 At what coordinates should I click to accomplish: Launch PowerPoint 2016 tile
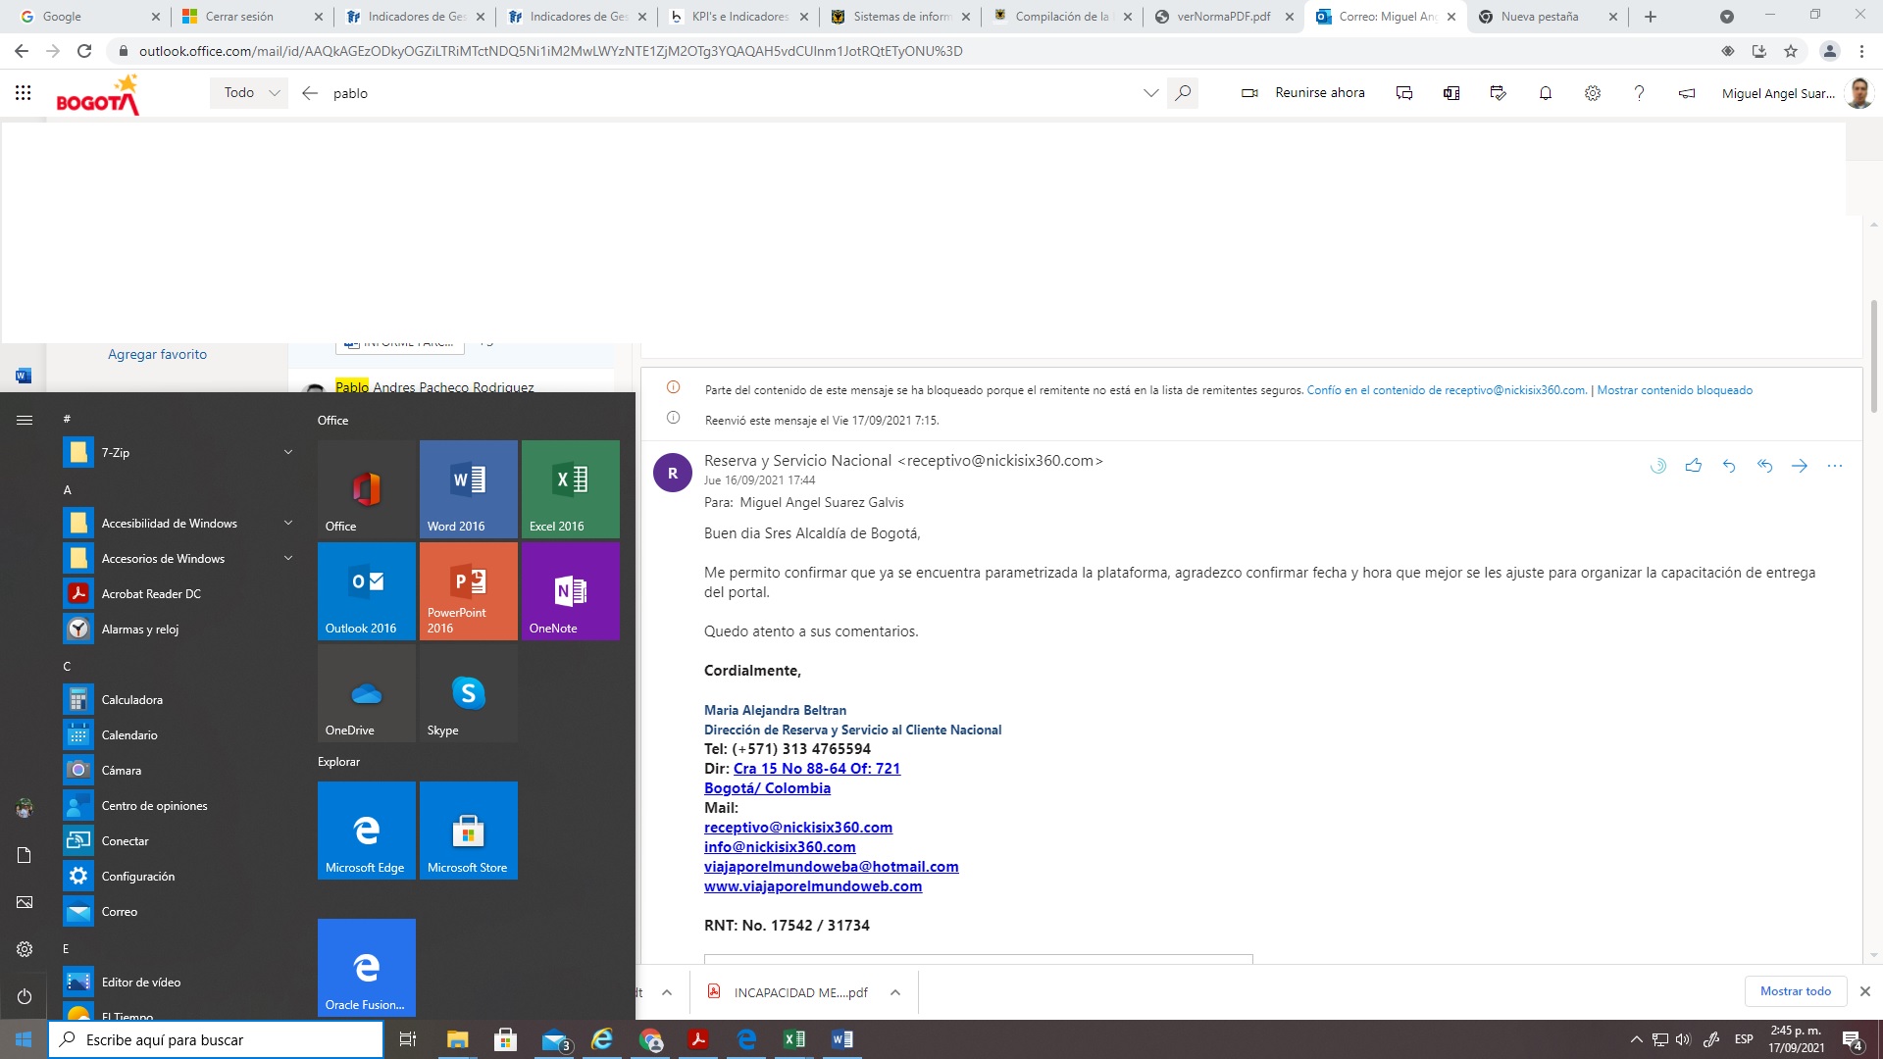pos(468,590)
